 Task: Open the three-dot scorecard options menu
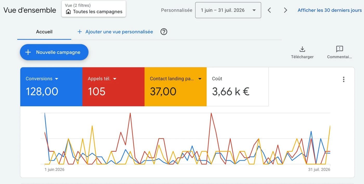tap(344, 79)
